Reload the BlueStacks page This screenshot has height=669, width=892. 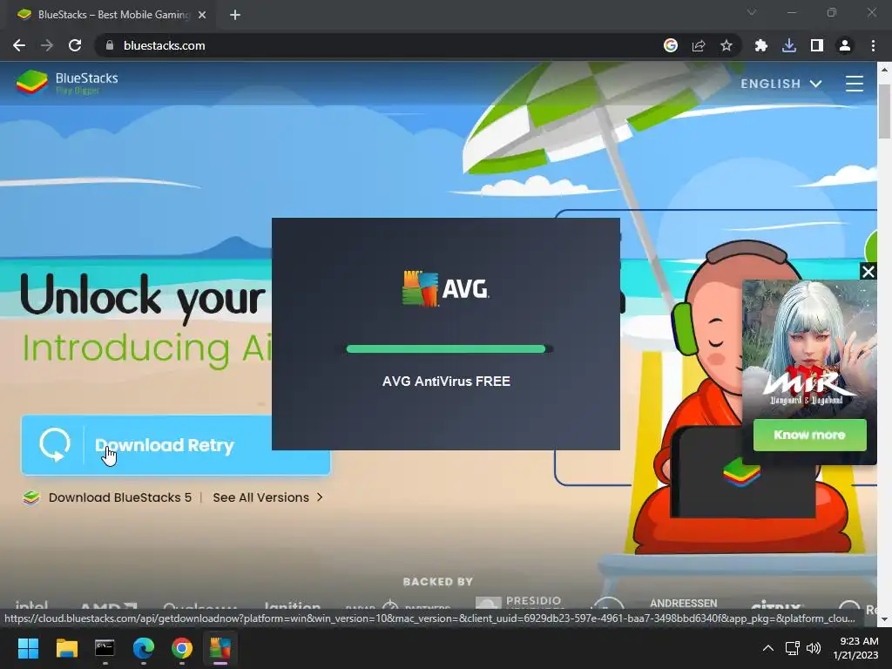click(75, 45)
